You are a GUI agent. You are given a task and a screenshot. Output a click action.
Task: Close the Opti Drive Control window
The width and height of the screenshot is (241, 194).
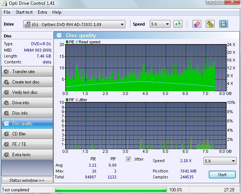tap(232, 2)
